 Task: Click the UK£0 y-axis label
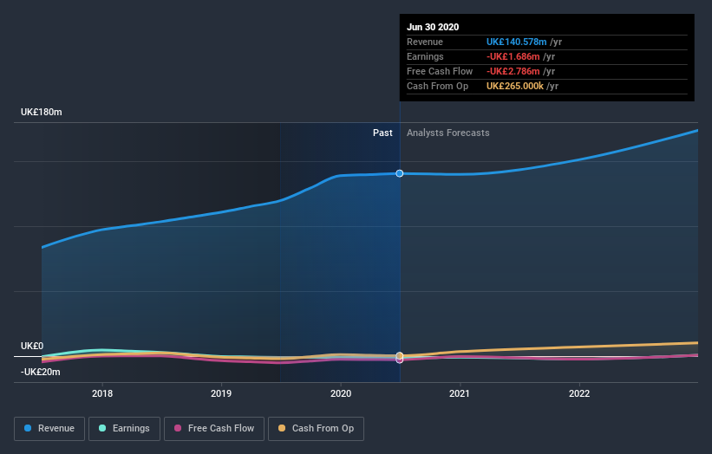click(x=32, y=346)
